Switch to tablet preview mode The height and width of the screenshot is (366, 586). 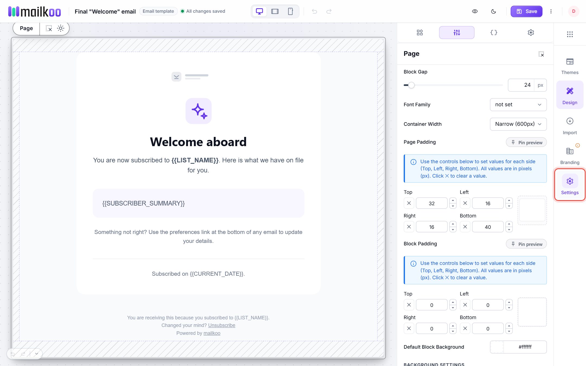coord(275,11)
